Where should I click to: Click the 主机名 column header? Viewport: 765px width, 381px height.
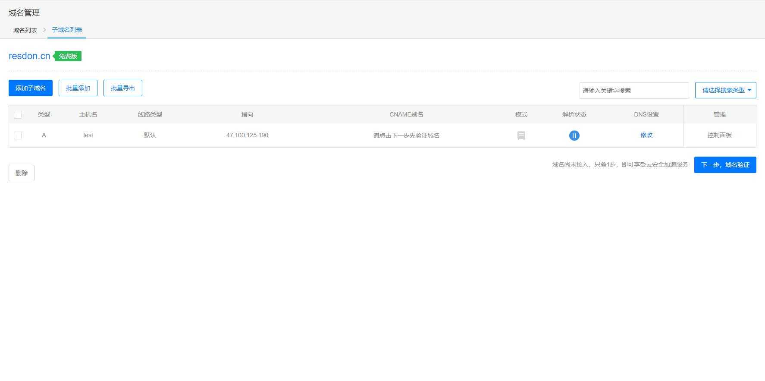(x=88, y=114)
